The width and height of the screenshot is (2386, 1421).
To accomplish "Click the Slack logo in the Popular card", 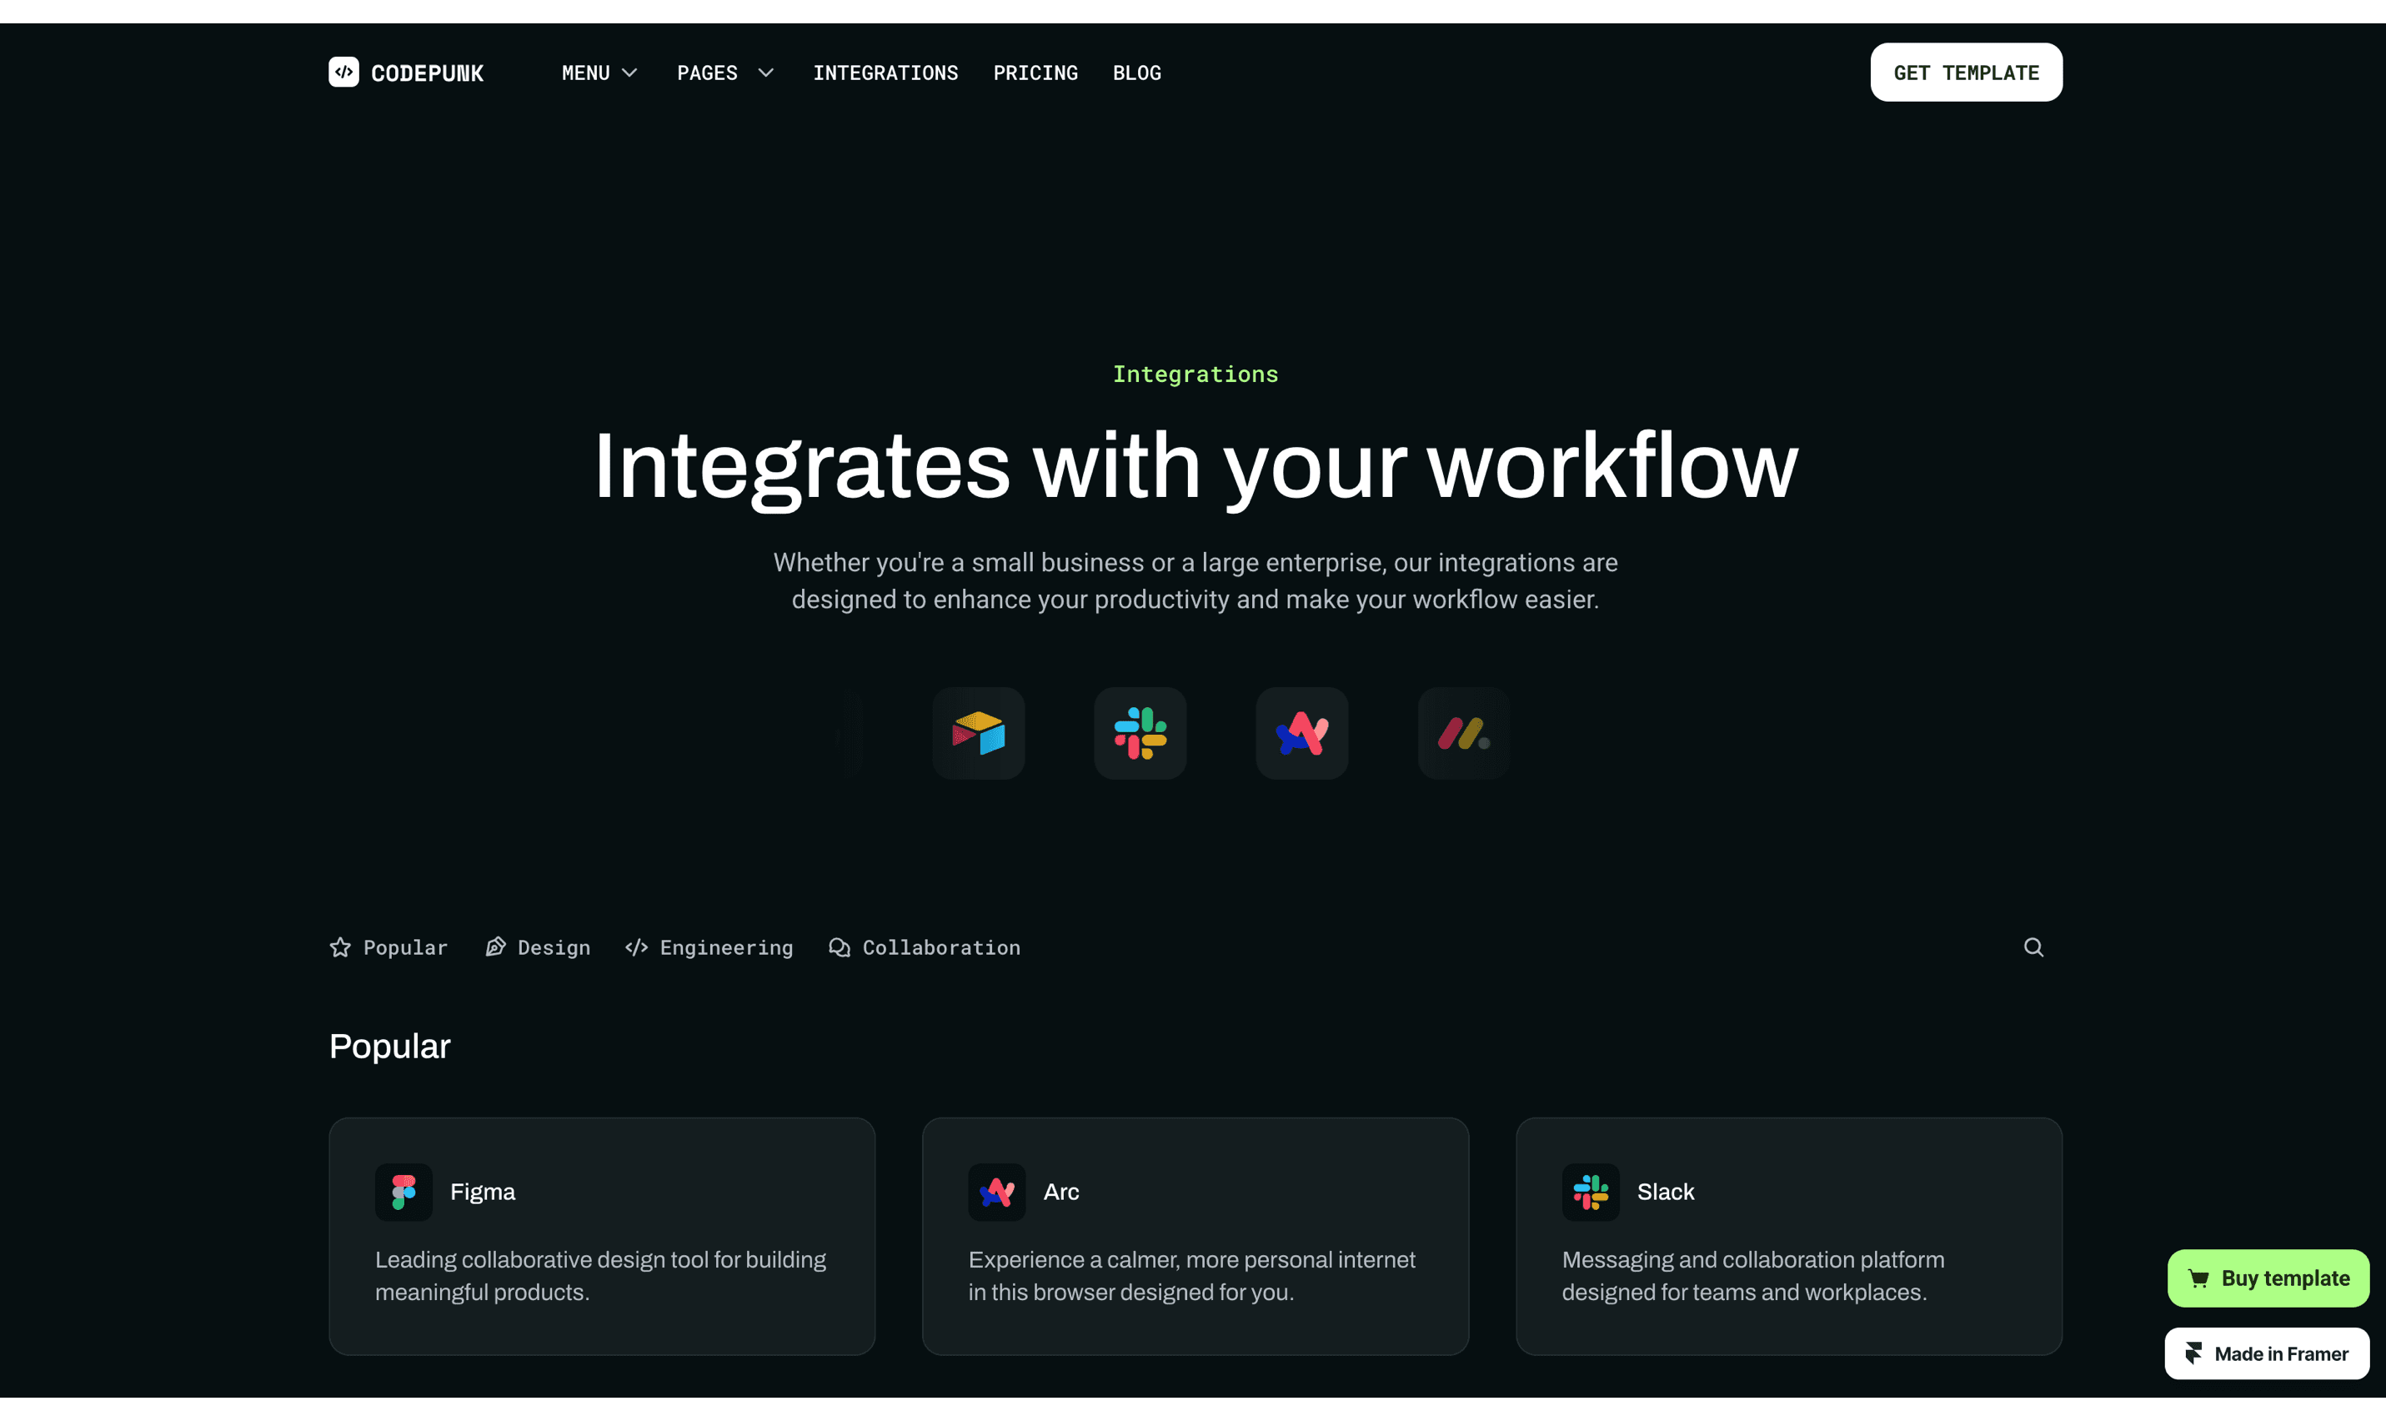I will pos(1590,1193).
